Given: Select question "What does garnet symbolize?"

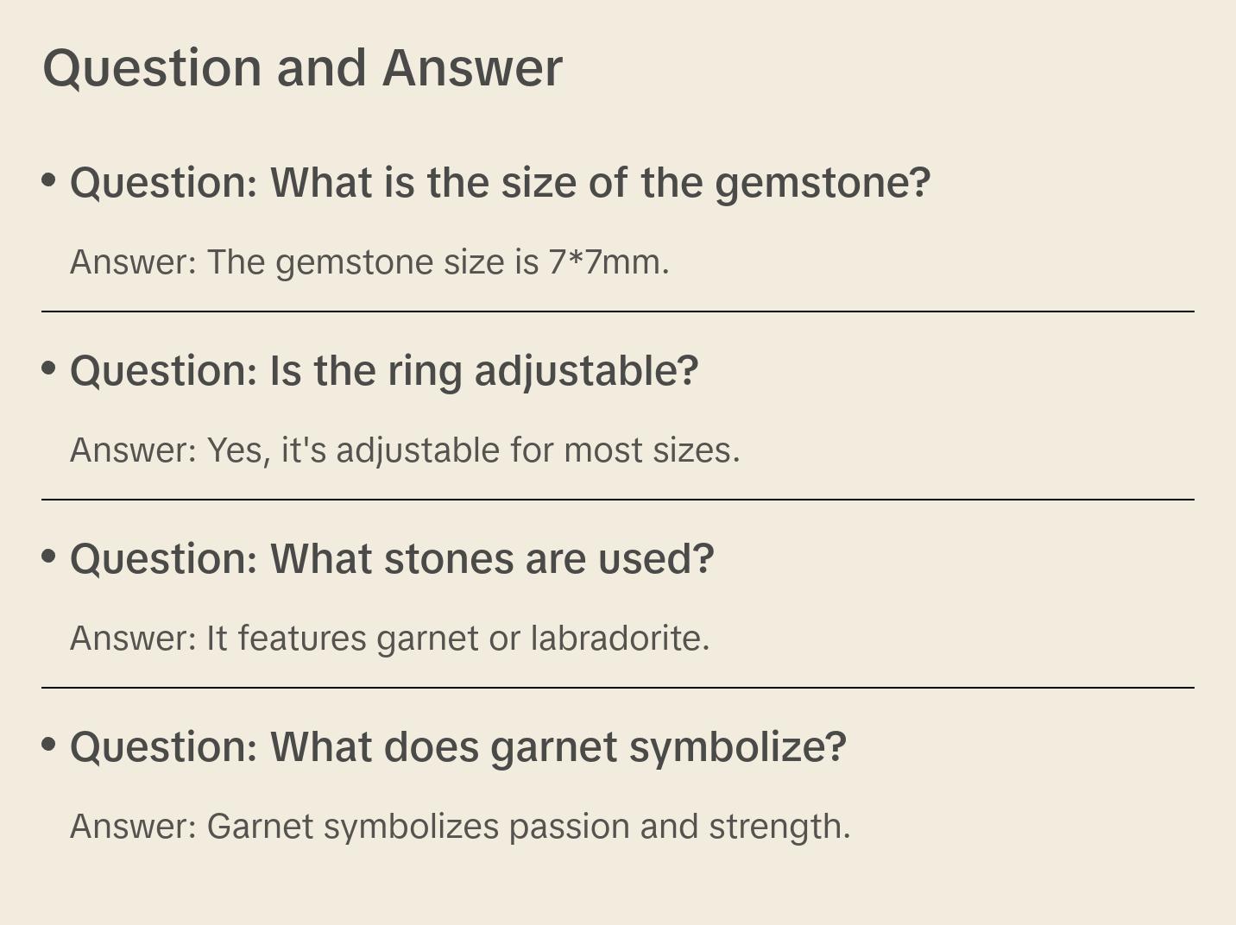Looking at the screenshot, I should (458, 747).
